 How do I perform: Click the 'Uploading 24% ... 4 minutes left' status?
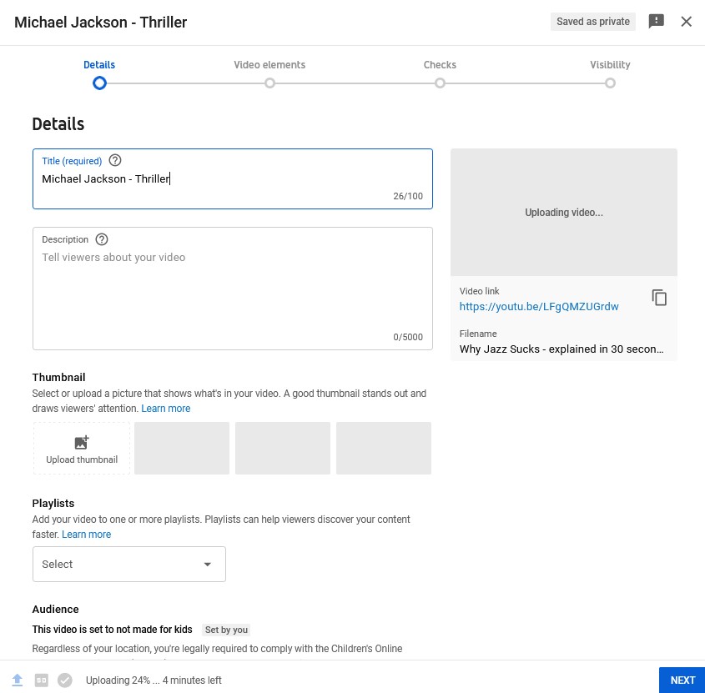click(154, 680)
